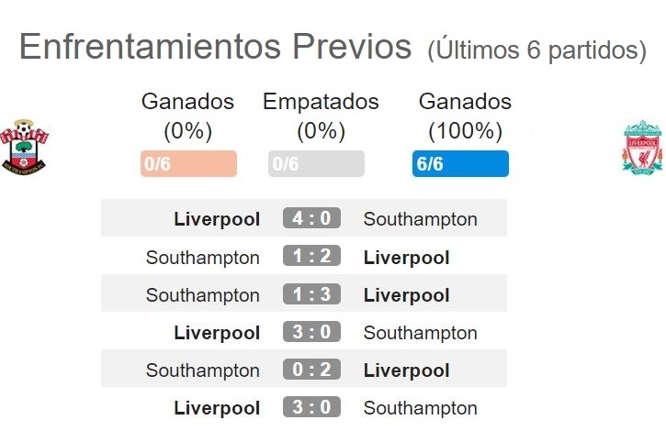Image resolution: width=666 pixels, height=442 pixels.
Task: Click the last 3 : 0 score badge
Action: (311, 407)
